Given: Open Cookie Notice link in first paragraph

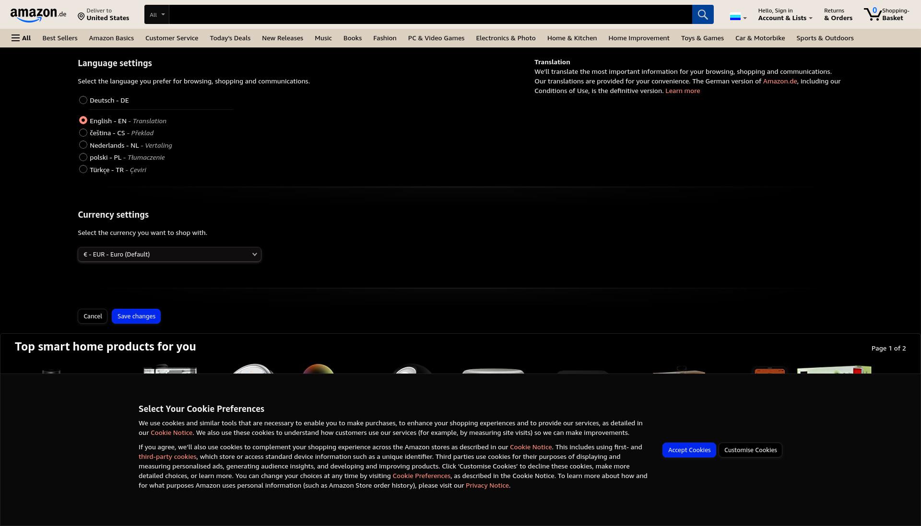Looking at the screenshot, I should [x=172, y=432].
